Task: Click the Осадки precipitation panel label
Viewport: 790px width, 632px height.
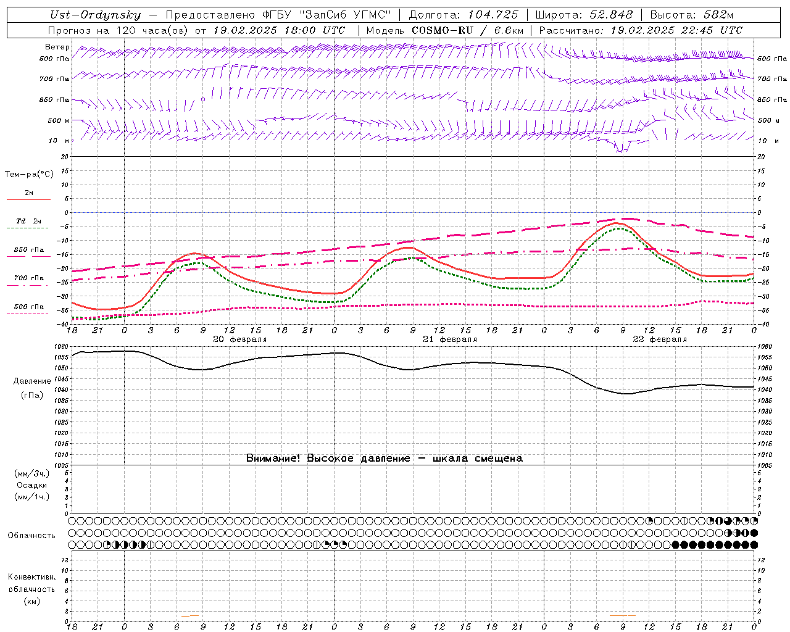Action: coord(32,485)
